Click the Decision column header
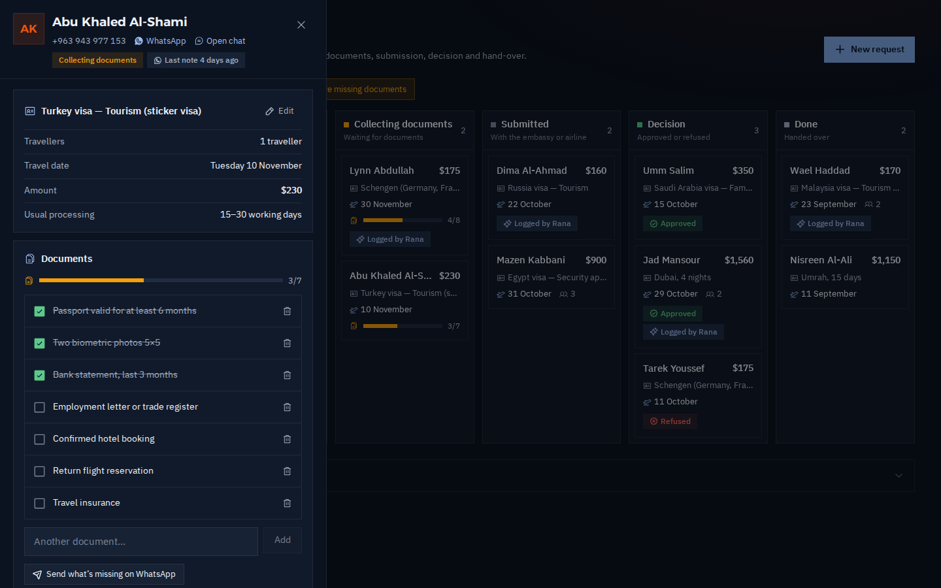941x588 pixels. [698, 130]
